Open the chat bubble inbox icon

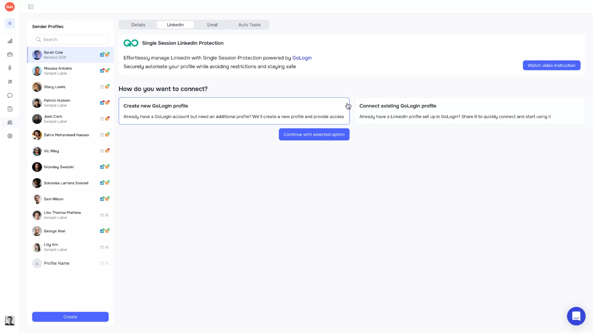[x=10, y=95]
